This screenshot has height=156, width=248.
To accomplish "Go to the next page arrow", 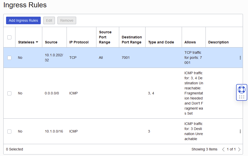I will pos(239,149).
